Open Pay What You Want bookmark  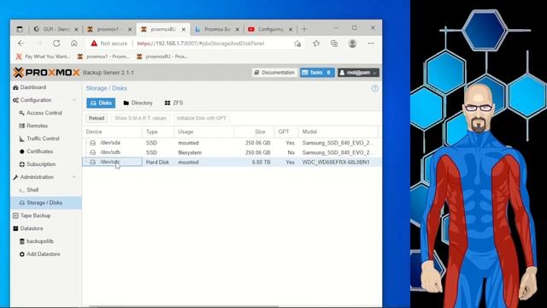44,56
